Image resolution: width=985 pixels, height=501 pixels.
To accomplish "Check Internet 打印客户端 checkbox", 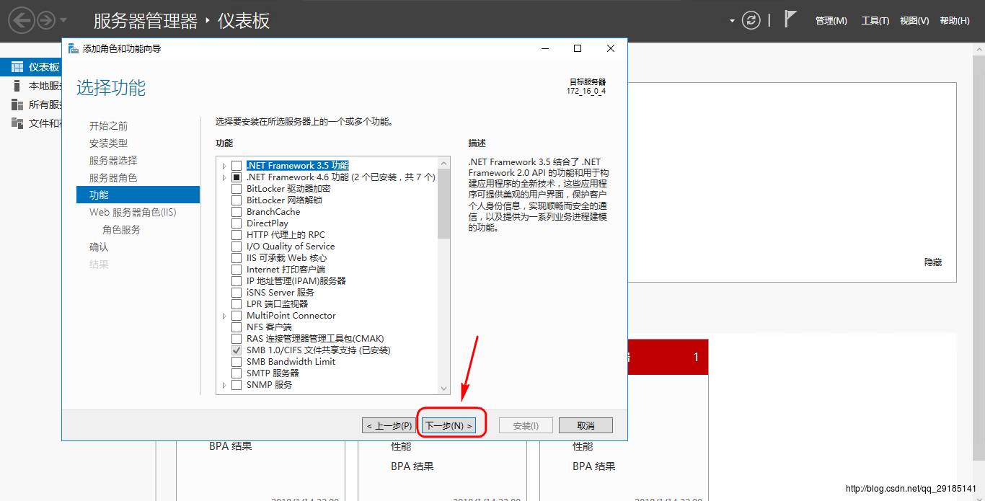I will pos(237,270).
